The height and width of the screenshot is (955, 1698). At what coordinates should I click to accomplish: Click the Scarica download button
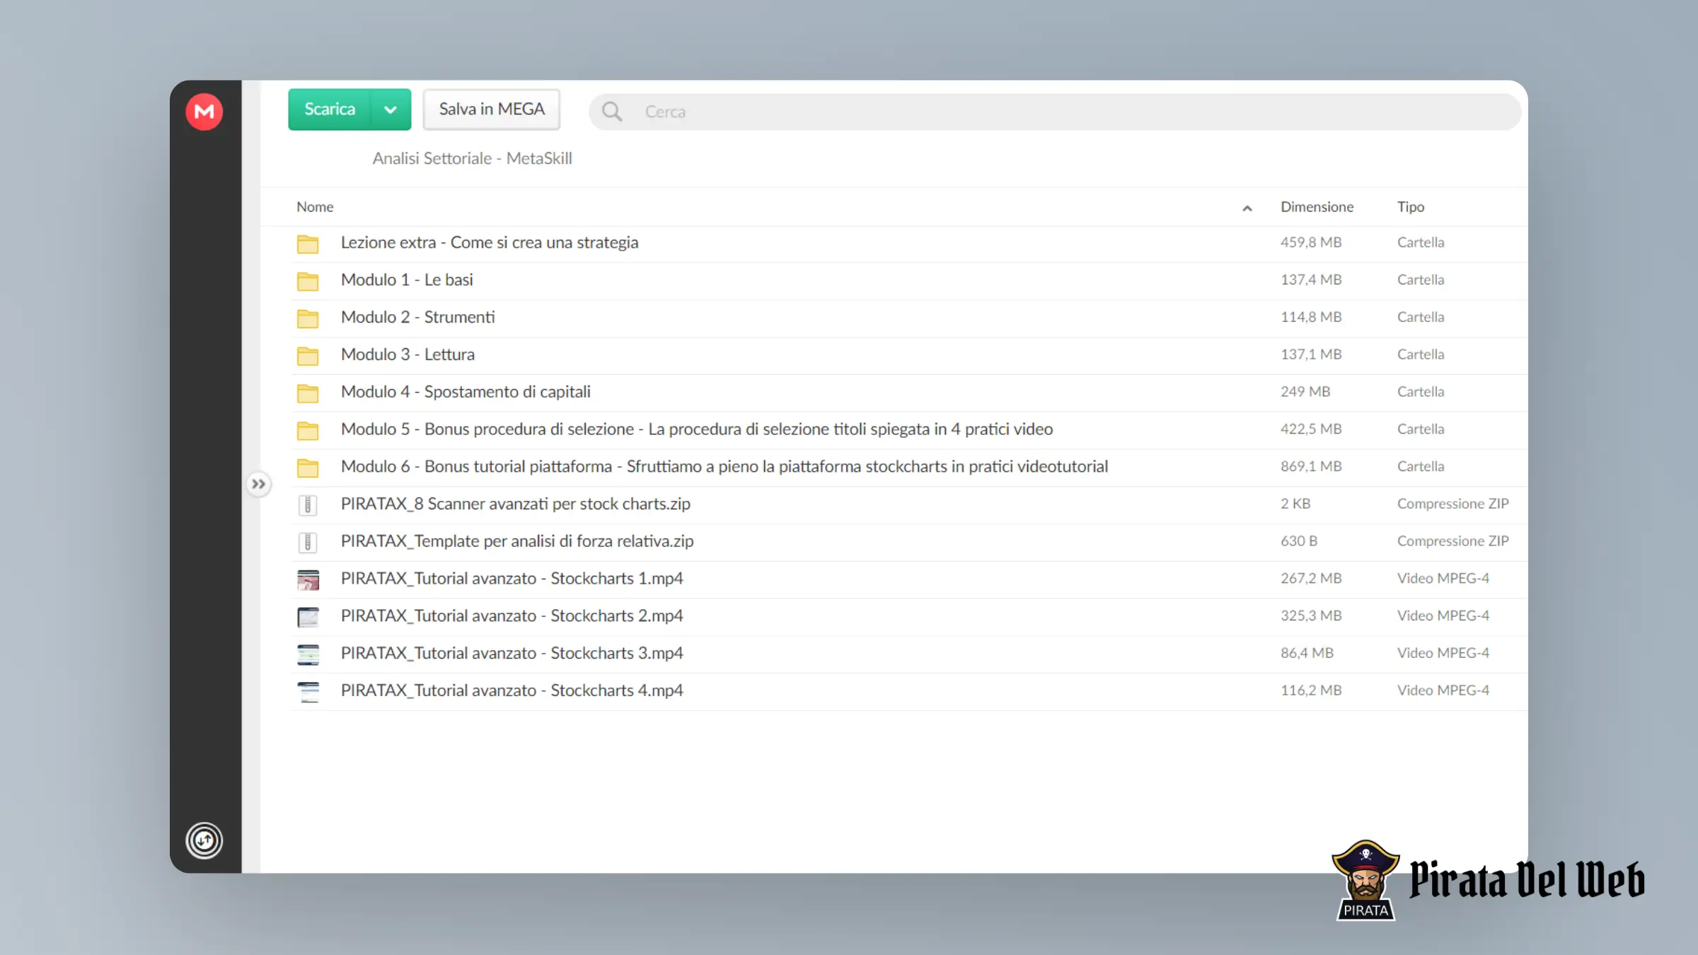[x=329, y=109]
